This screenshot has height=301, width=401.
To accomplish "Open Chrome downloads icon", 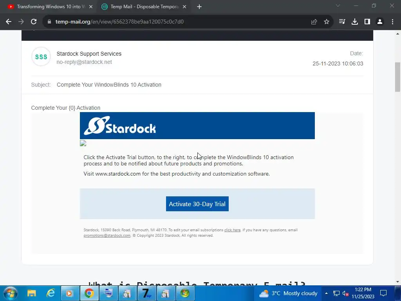I will [x=355, y=22].
